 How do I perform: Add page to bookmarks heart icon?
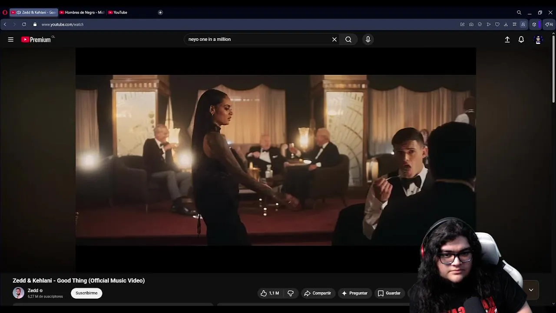pyautogui.click(x=497, y=24)
